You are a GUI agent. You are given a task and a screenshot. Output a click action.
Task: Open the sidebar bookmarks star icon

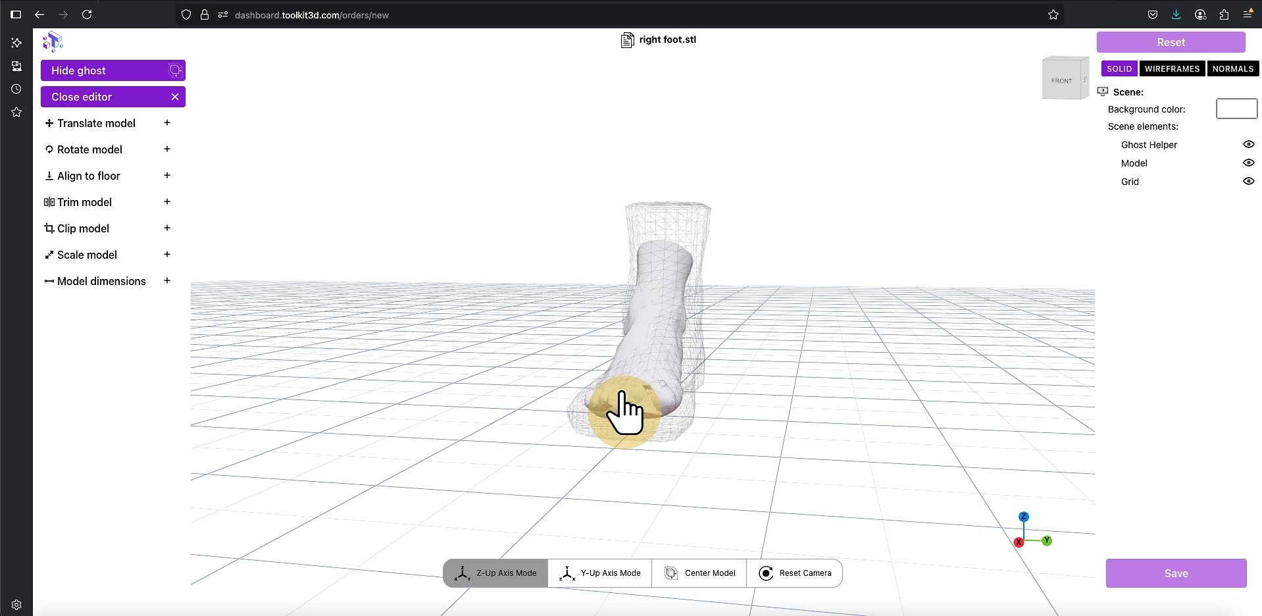coord(16,113)
